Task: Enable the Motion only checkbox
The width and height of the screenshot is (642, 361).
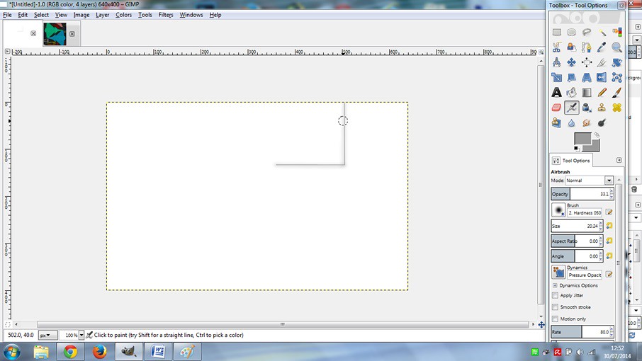Action: point(555,319)
